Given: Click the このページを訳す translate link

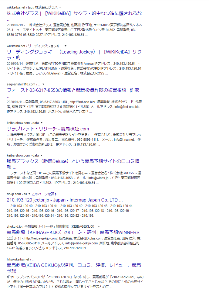Looking at the screenshot, I should point(45,194).
